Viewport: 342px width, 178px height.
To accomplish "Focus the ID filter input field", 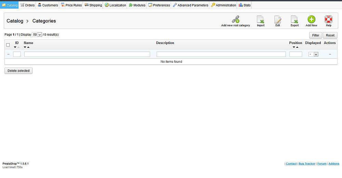I will 17,54.
